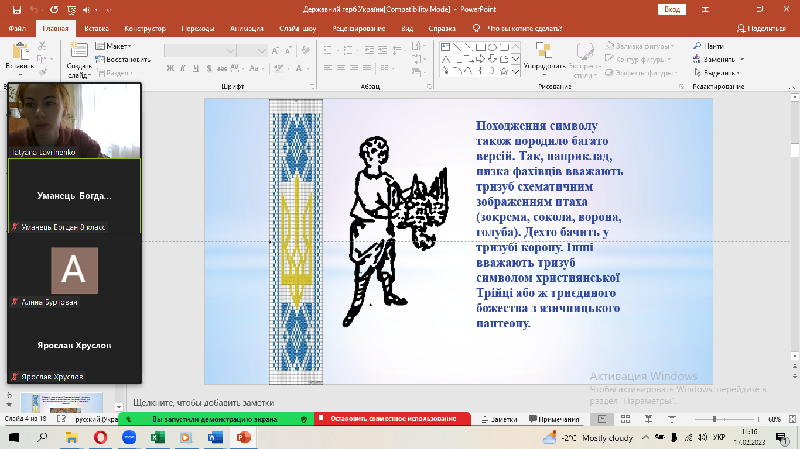Select the triangle shape in shapes gallery

click(446, 59)
